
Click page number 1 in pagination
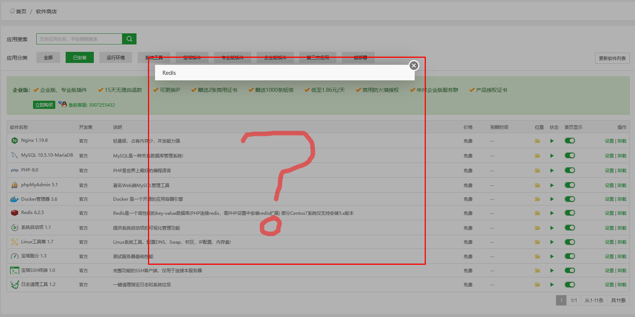561,300
